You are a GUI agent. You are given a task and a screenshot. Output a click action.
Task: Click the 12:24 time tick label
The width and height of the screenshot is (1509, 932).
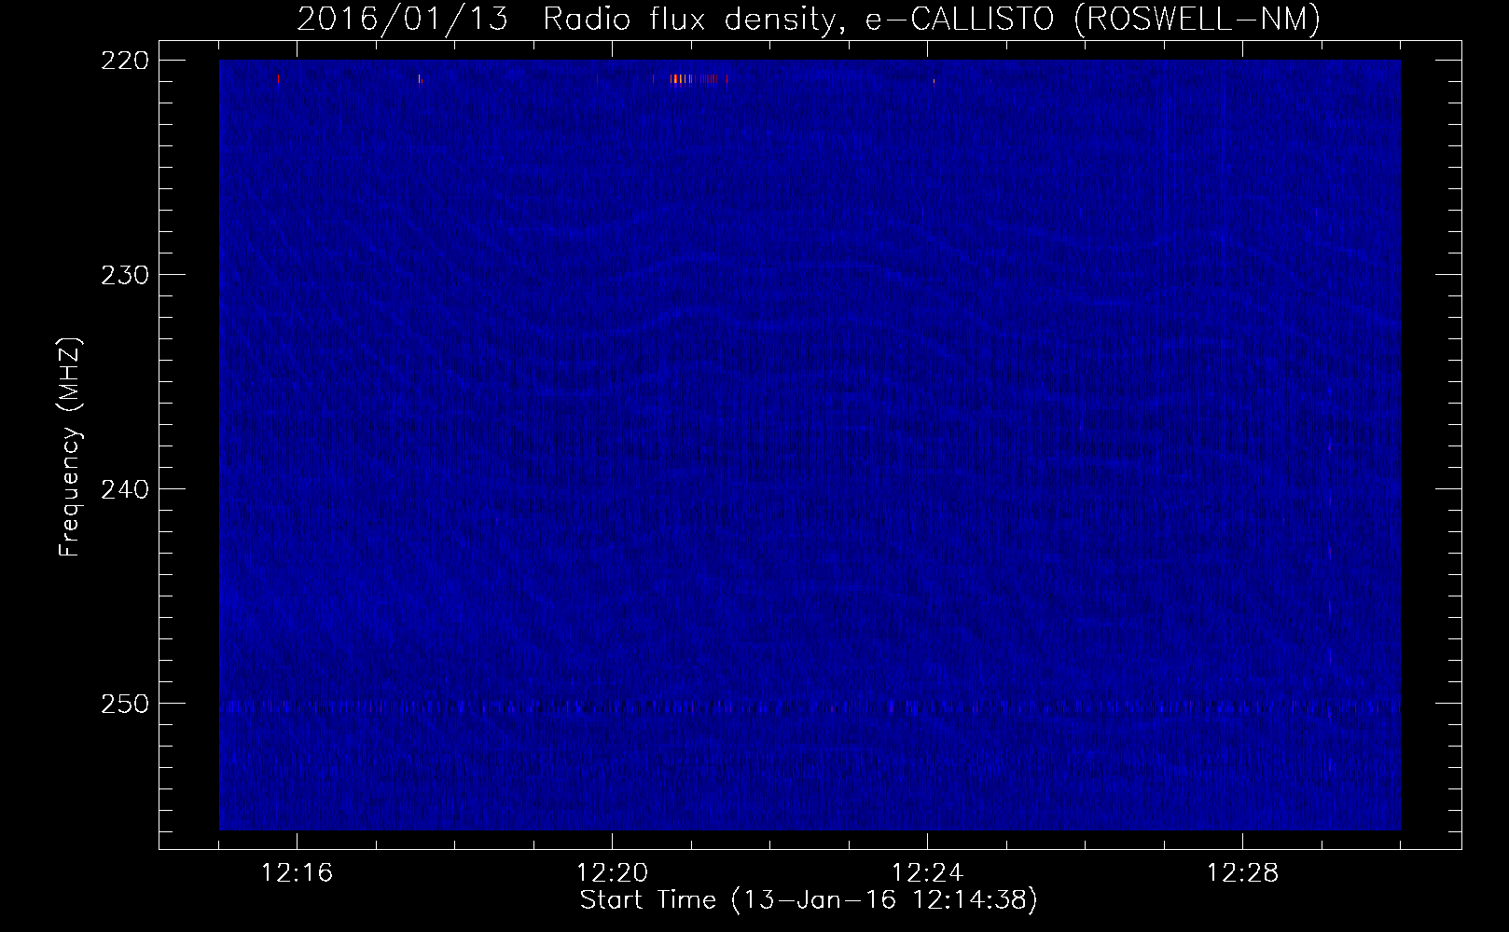927,873
